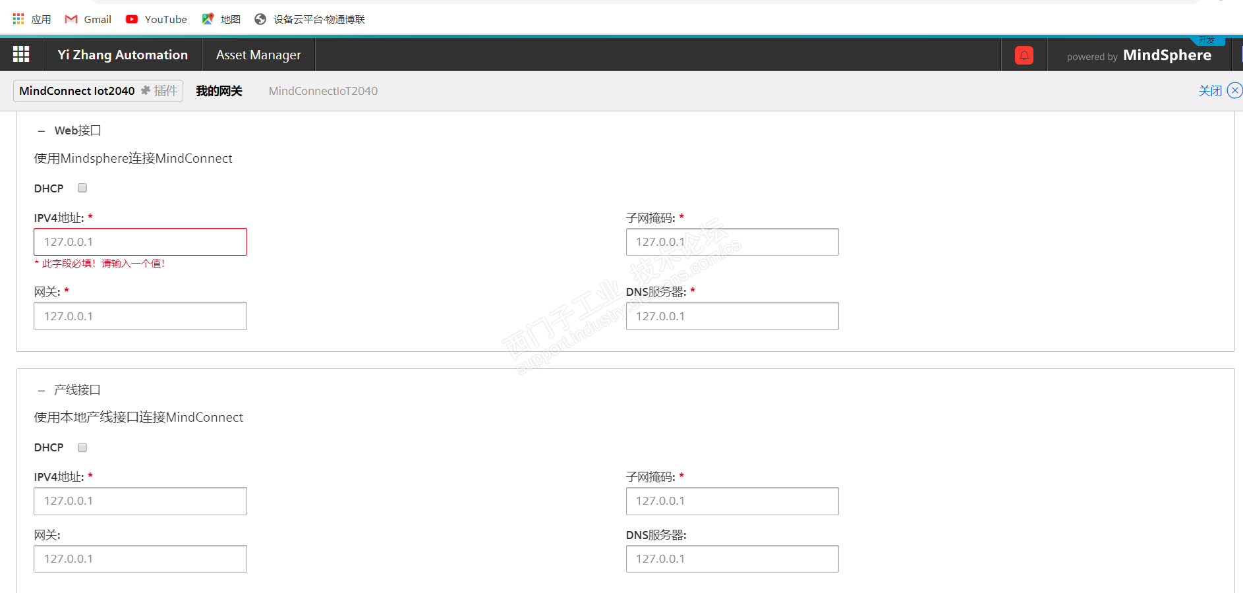
Task: Click the 关闭 close link
Action: tap(1210, 91)
